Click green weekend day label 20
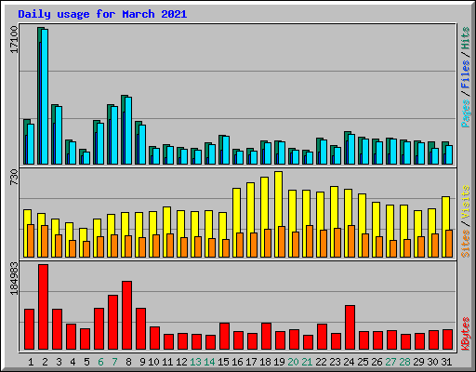Viewport: 476px width, 372px height. pyautogui.click(x=293, y=362)
